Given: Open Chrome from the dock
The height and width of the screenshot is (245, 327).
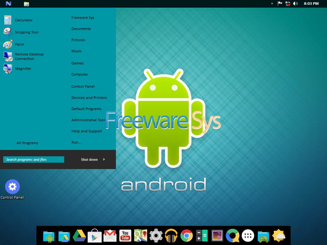Looking at the screenshot, I should coord(186,236).
